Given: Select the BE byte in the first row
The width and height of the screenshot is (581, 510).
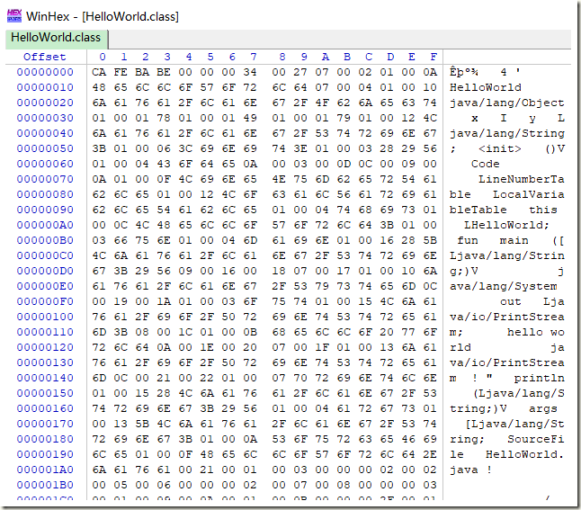Looking at the screenshot, I should pyautogui.click(x=164, y=72).
